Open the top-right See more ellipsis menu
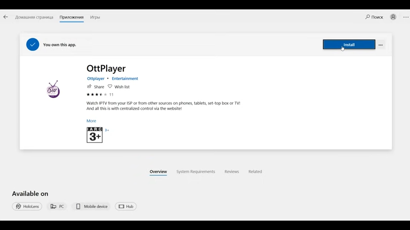This screenshot has width=410, height=230. [x=406, y=17]
